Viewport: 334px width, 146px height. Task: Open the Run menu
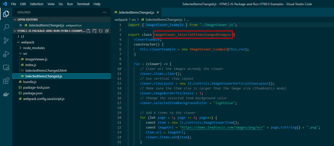tap(70, 4)
